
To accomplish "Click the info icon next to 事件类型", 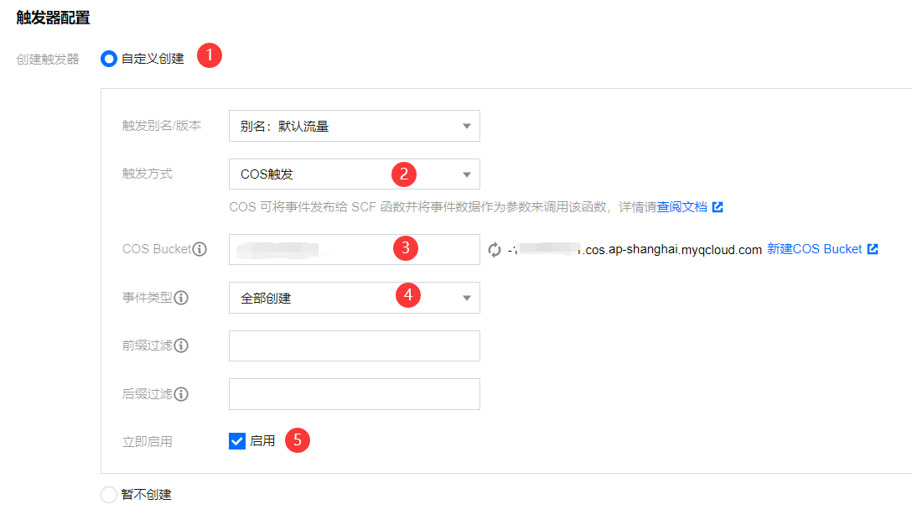I will click(181, 298).
